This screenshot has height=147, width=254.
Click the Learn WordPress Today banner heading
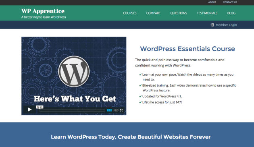pyautogui.click(x=131, y=137)
